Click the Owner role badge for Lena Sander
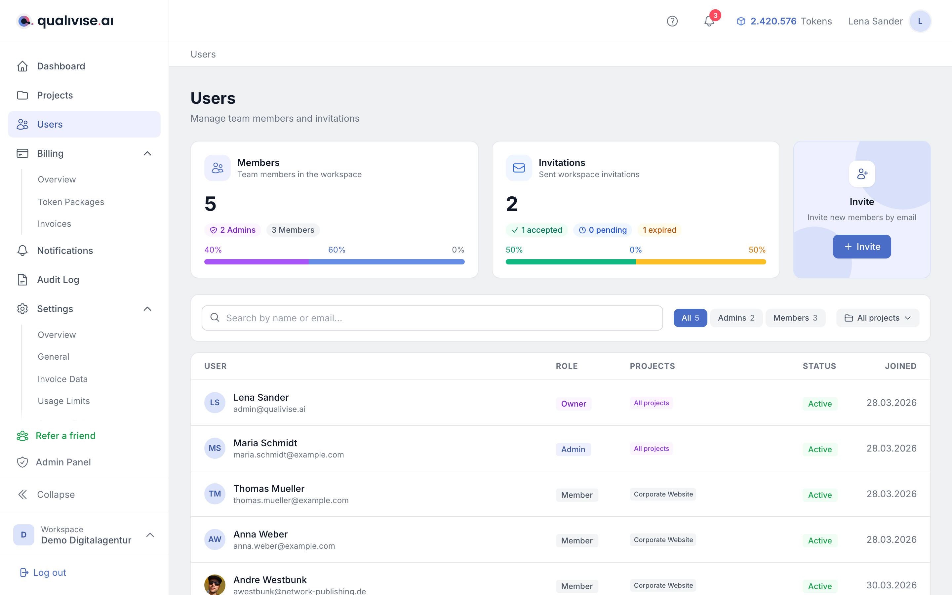This screenshot has height=595, width=952. 573,404
